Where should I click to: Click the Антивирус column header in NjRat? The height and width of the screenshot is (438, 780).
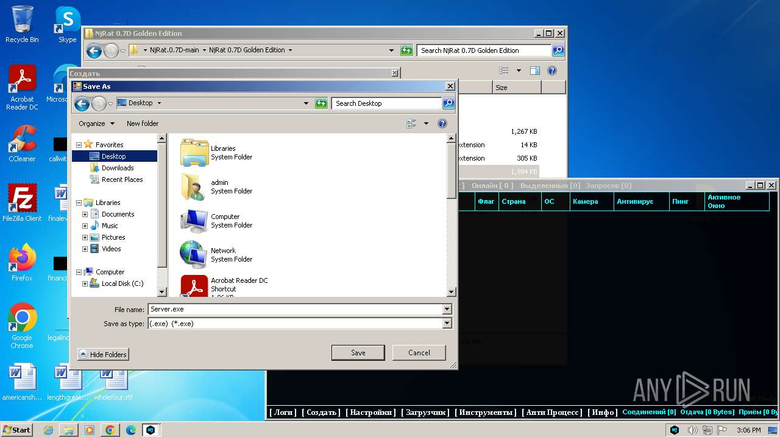coord(640,201)
